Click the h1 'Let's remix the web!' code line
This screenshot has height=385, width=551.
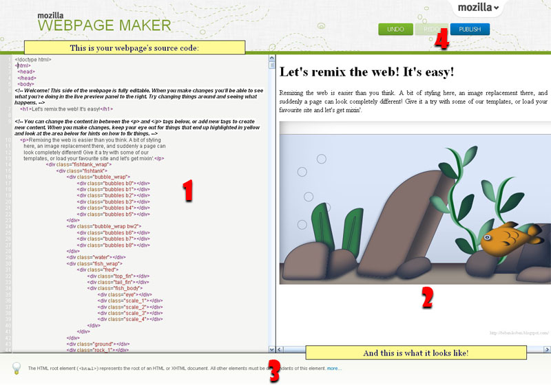point(67,109)
